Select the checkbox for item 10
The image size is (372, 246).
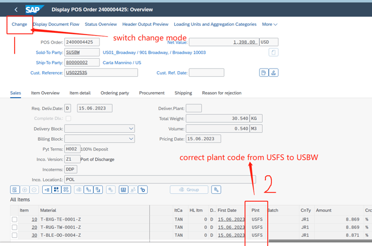tap(15, 220)
